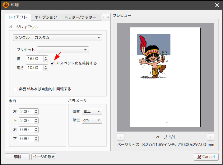
Task: Click the XnView app icon in title bar
Action: tap(6, 5)
